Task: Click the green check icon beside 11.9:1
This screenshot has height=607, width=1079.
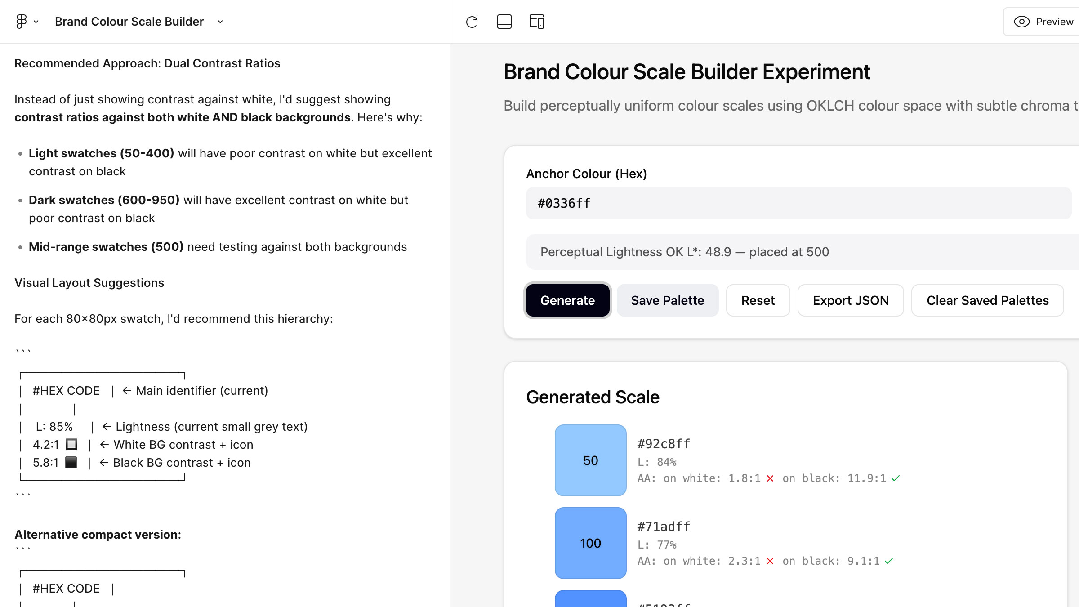Action: [x=896, y=478]
